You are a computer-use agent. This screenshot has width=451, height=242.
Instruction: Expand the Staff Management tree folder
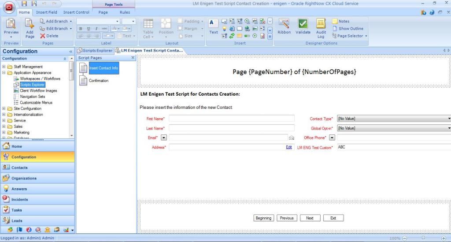4,67
